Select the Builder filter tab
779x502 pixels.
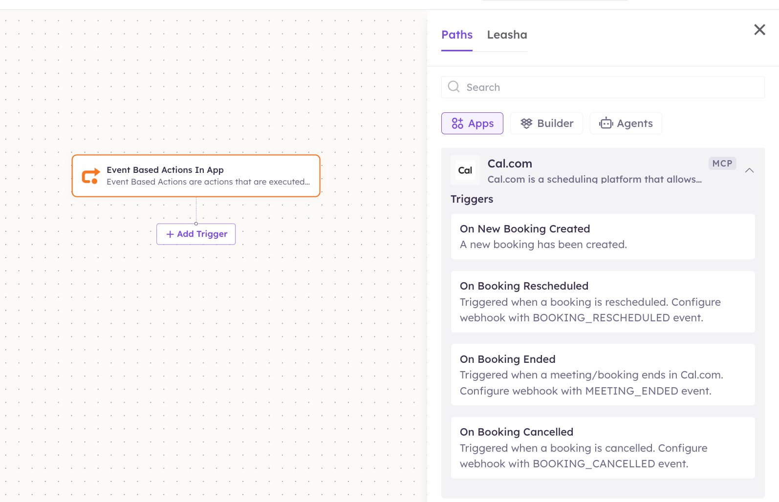tap(546, 124)
